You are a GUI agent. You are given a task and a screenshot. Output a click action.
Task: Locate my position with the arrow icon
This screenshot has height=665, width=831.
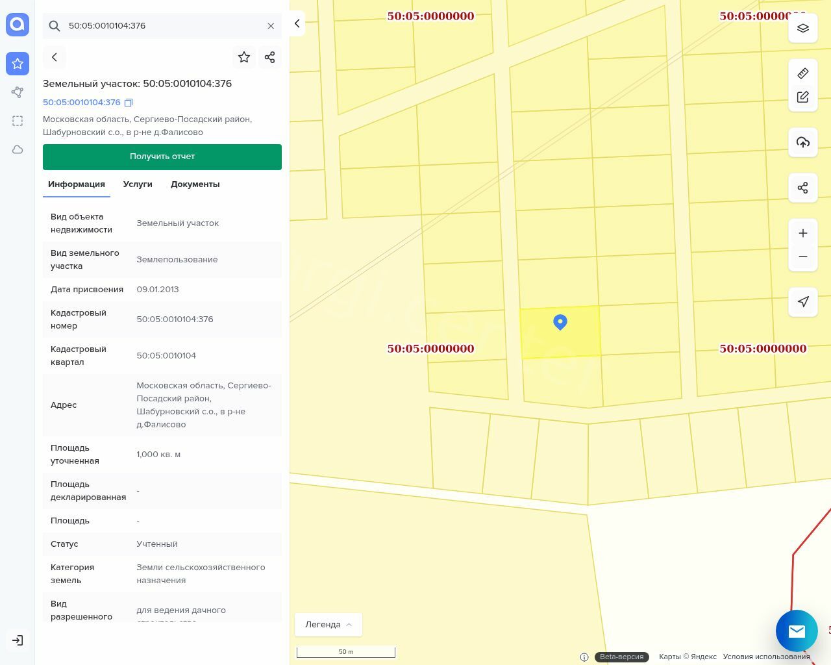pos(802,301)
